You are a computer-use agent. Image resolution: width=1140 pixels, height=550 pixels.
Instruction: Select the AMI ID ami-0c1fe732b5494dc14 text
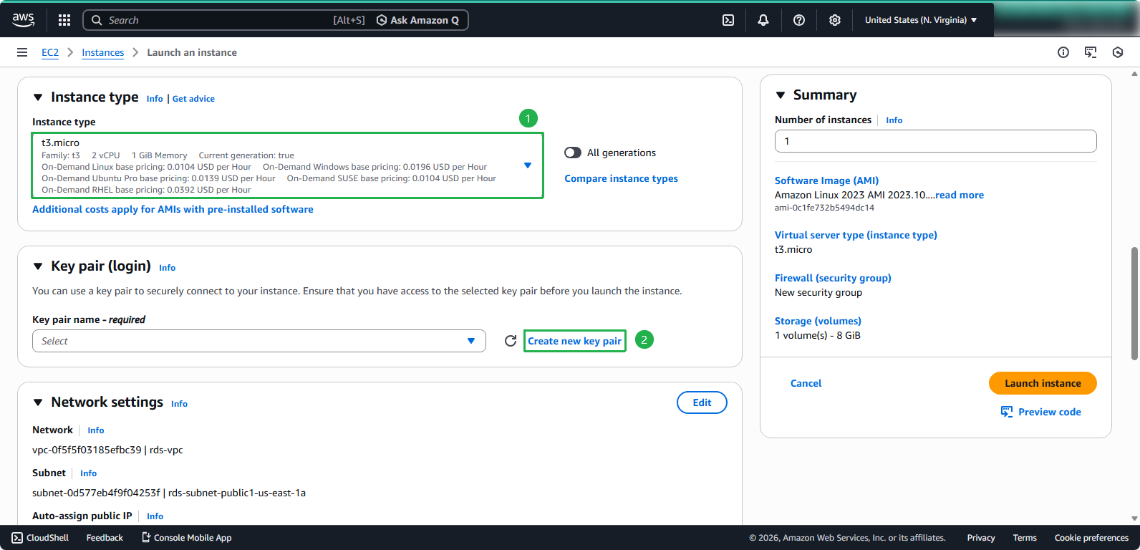[x=824, y=208]
